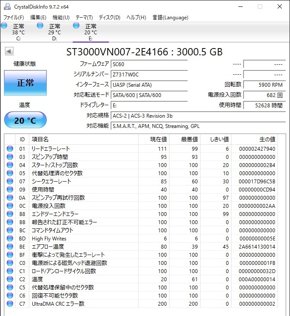Click status icon of UltraDMA CRC エラー数 row
The width and height of the screenshot is (290, 316).
pyautogui.click(x=10, y=304)
